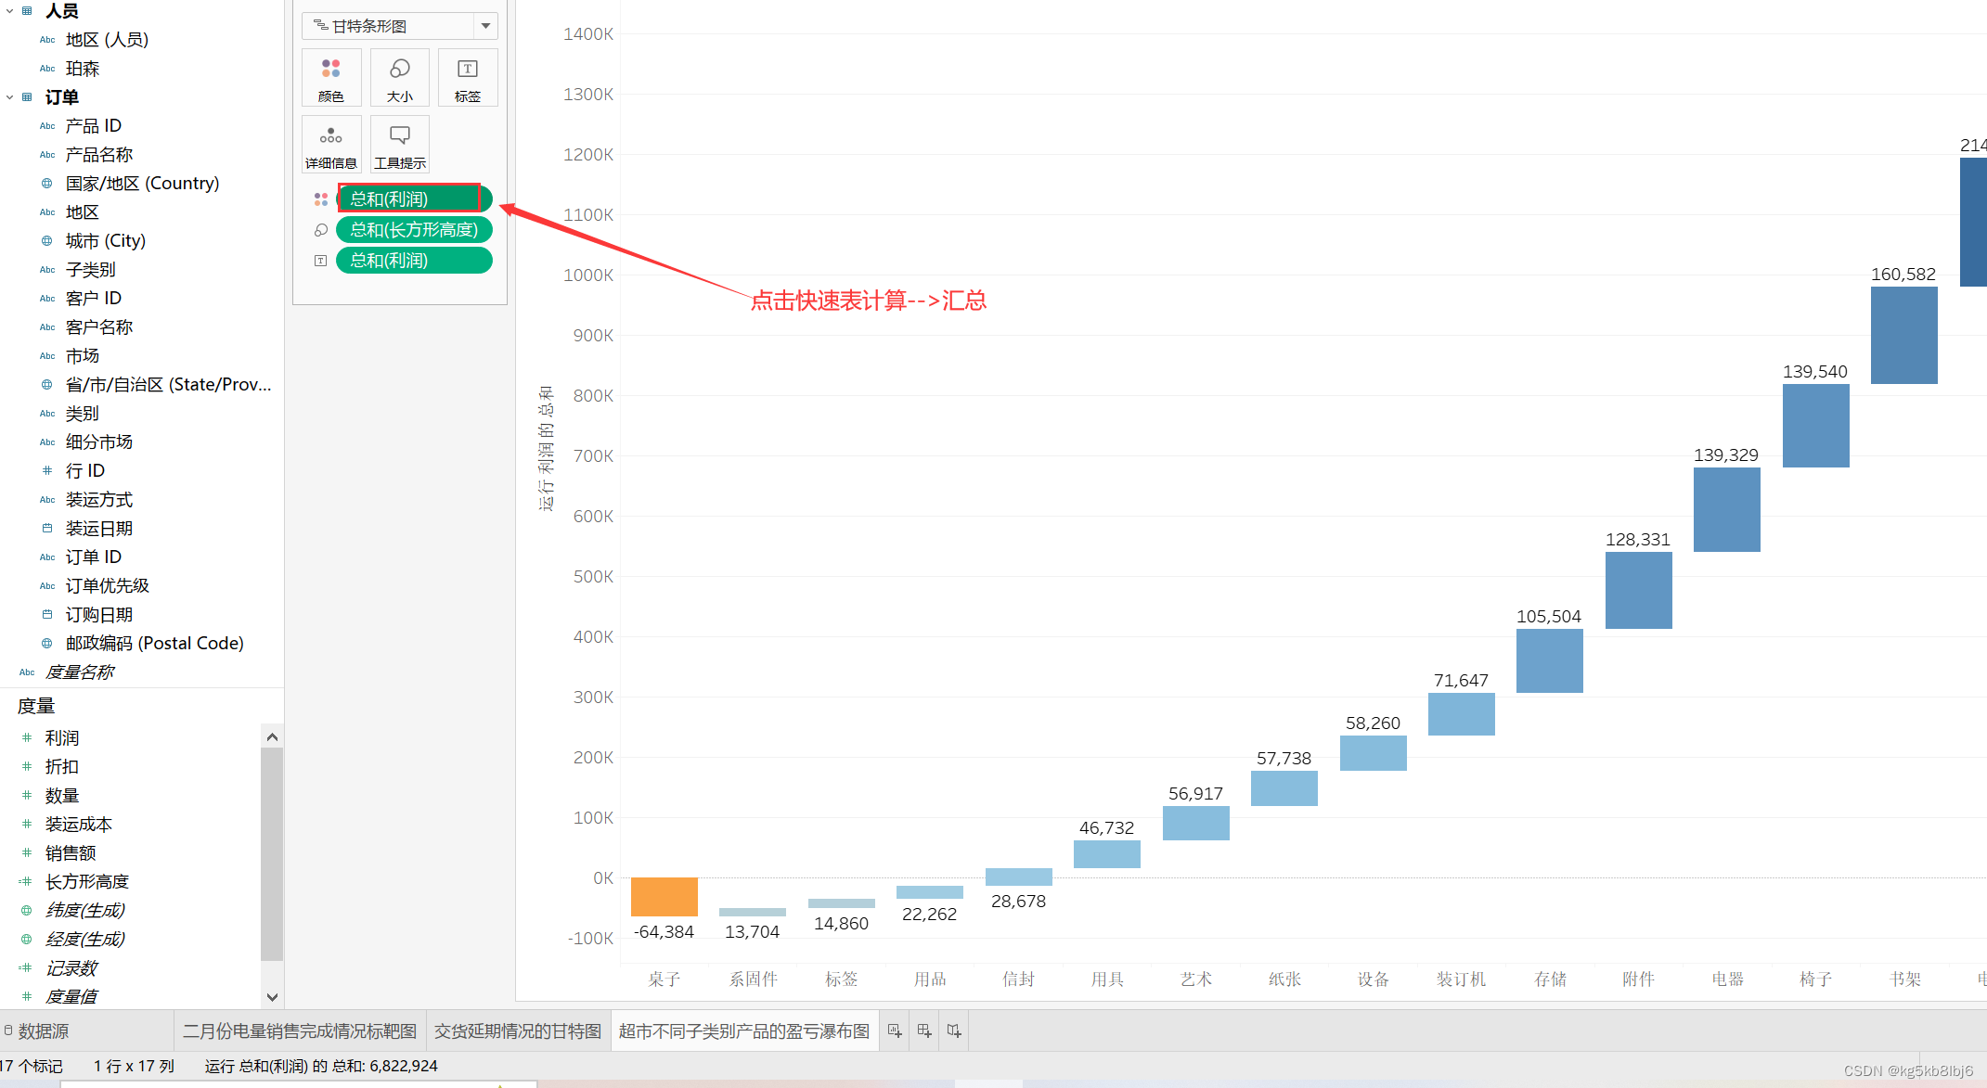Open the 交货延期情况的甘特图 sheet tab
The height and width of the screenshot is (1088, 1987).
[x=518, y=1031]
